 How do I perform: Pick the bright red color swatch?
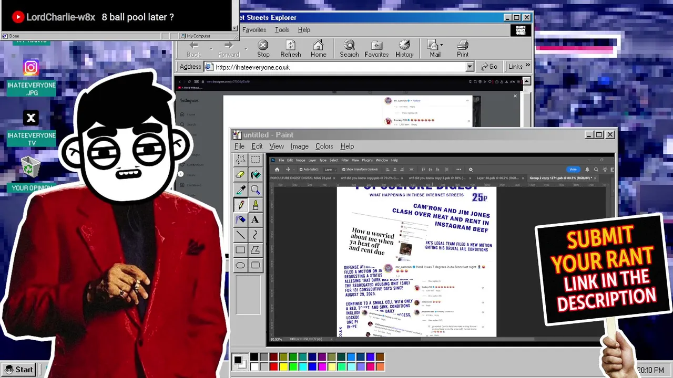(273, 366)
